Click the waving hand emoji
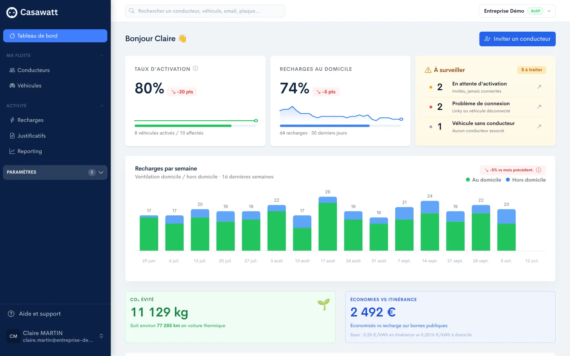This screenshot has height=356, width=570. coord(182,38)
